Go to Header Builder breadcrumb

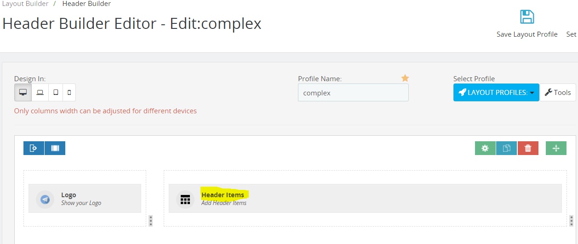click(86, 4)
